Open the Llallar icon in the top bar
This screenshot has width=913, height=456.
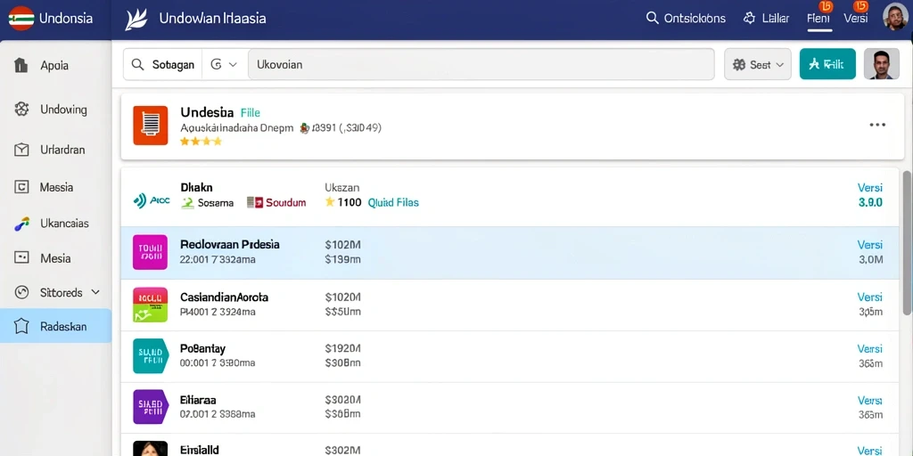click(x=749, y=18)
